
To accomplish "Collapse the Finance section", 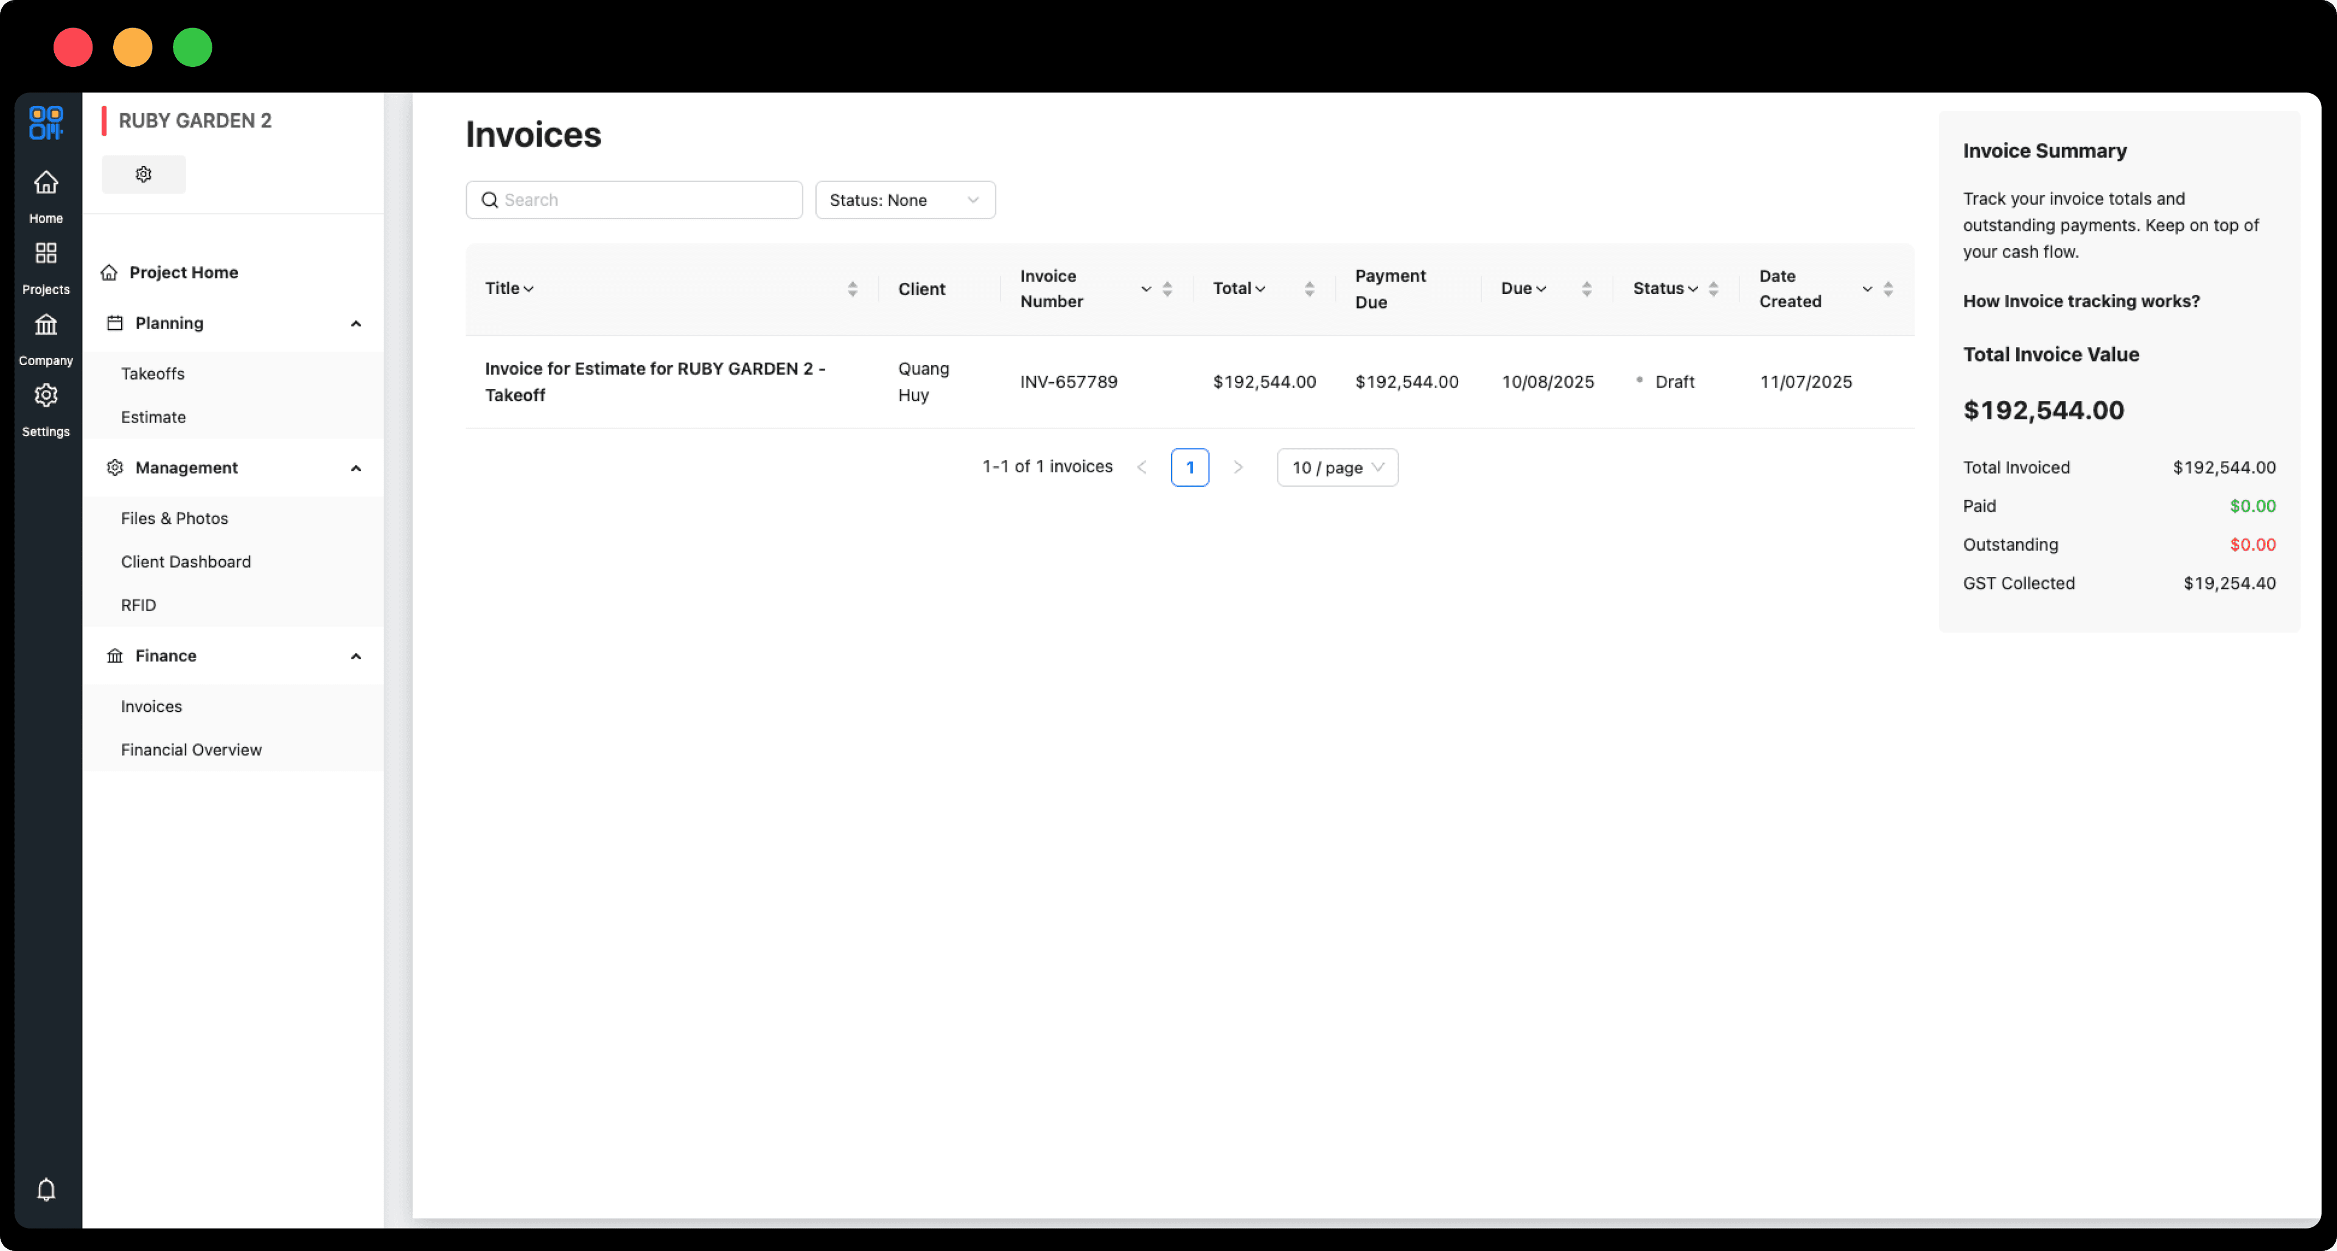I will point(355,656).
